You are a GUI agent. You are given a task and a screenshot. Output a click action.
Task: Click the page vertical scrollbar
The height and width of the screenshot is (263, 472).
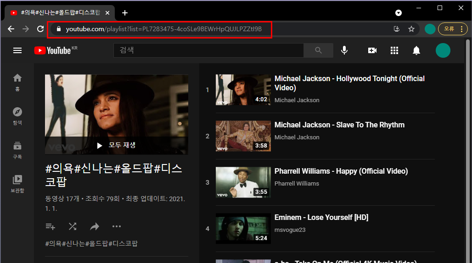click(468, 150)
